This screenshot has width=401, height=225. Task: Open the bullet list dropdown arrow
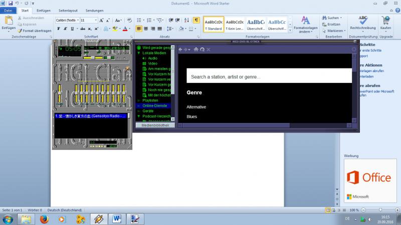click(143, 20)
